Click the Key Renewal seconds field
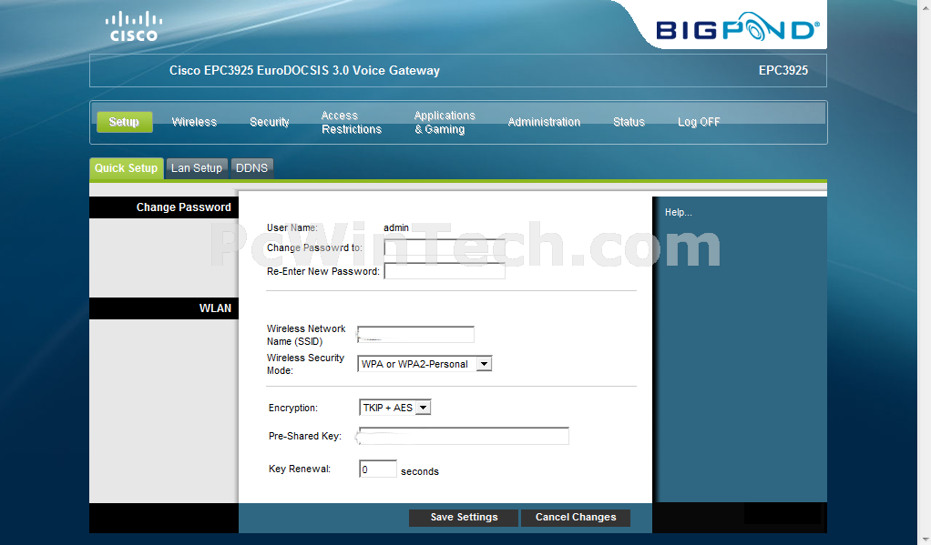 point(378,469)
